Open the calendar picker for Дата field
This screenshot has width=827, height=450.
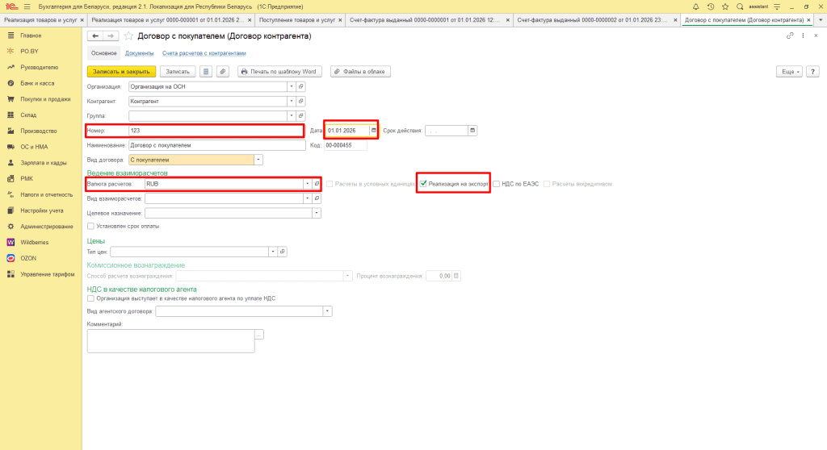tap(373, 130)
